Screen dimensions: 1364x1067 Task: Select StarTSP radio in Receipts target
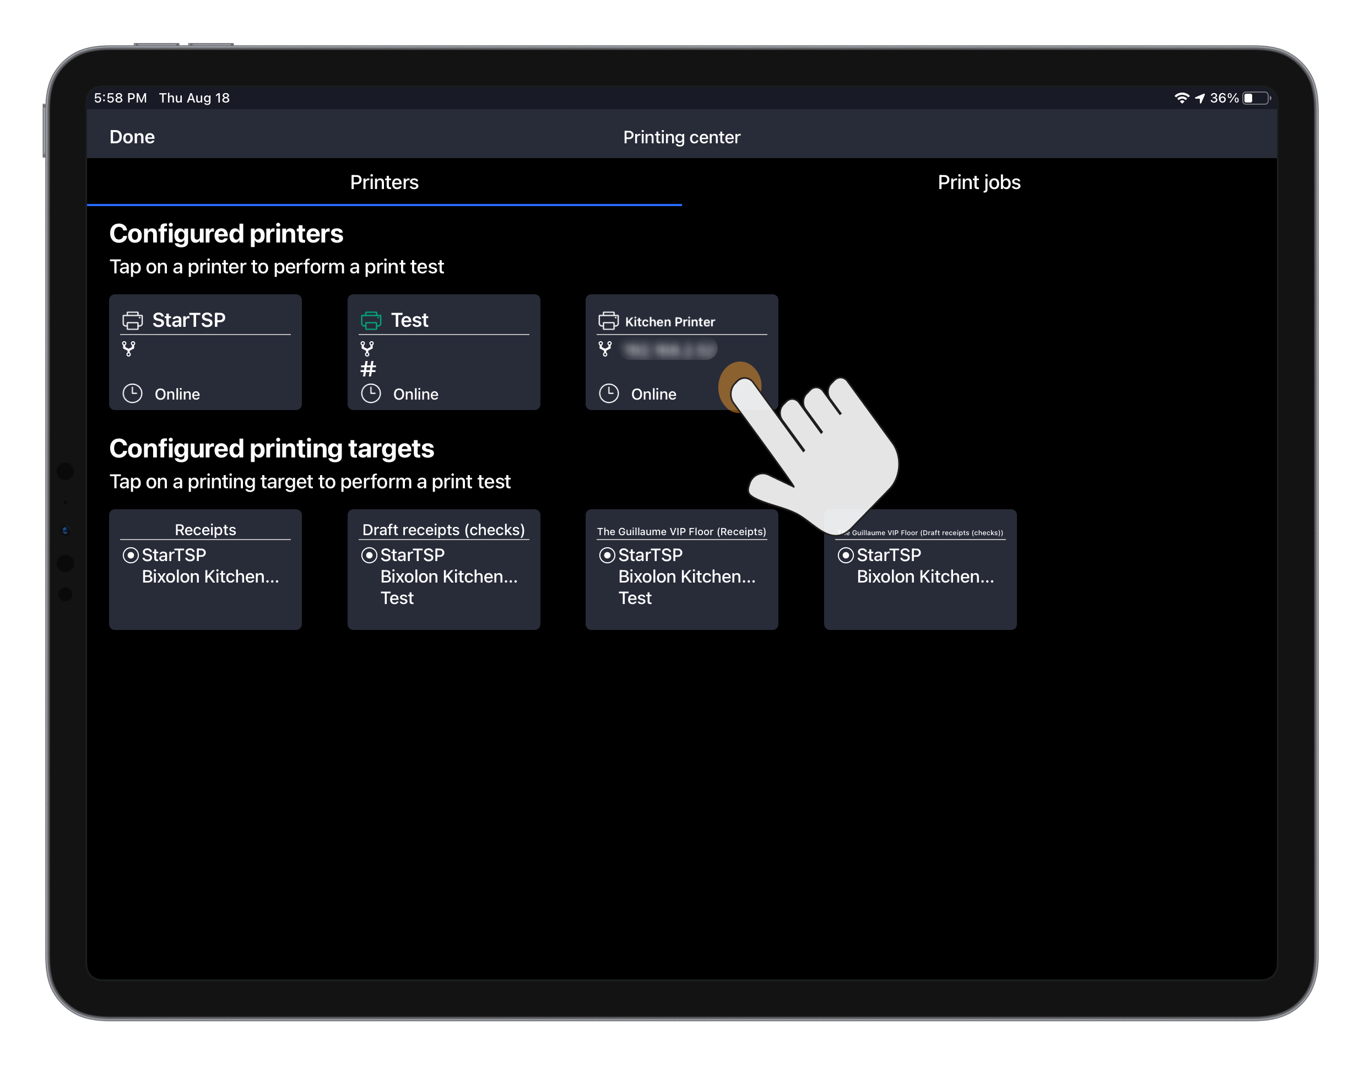point(131,556)
